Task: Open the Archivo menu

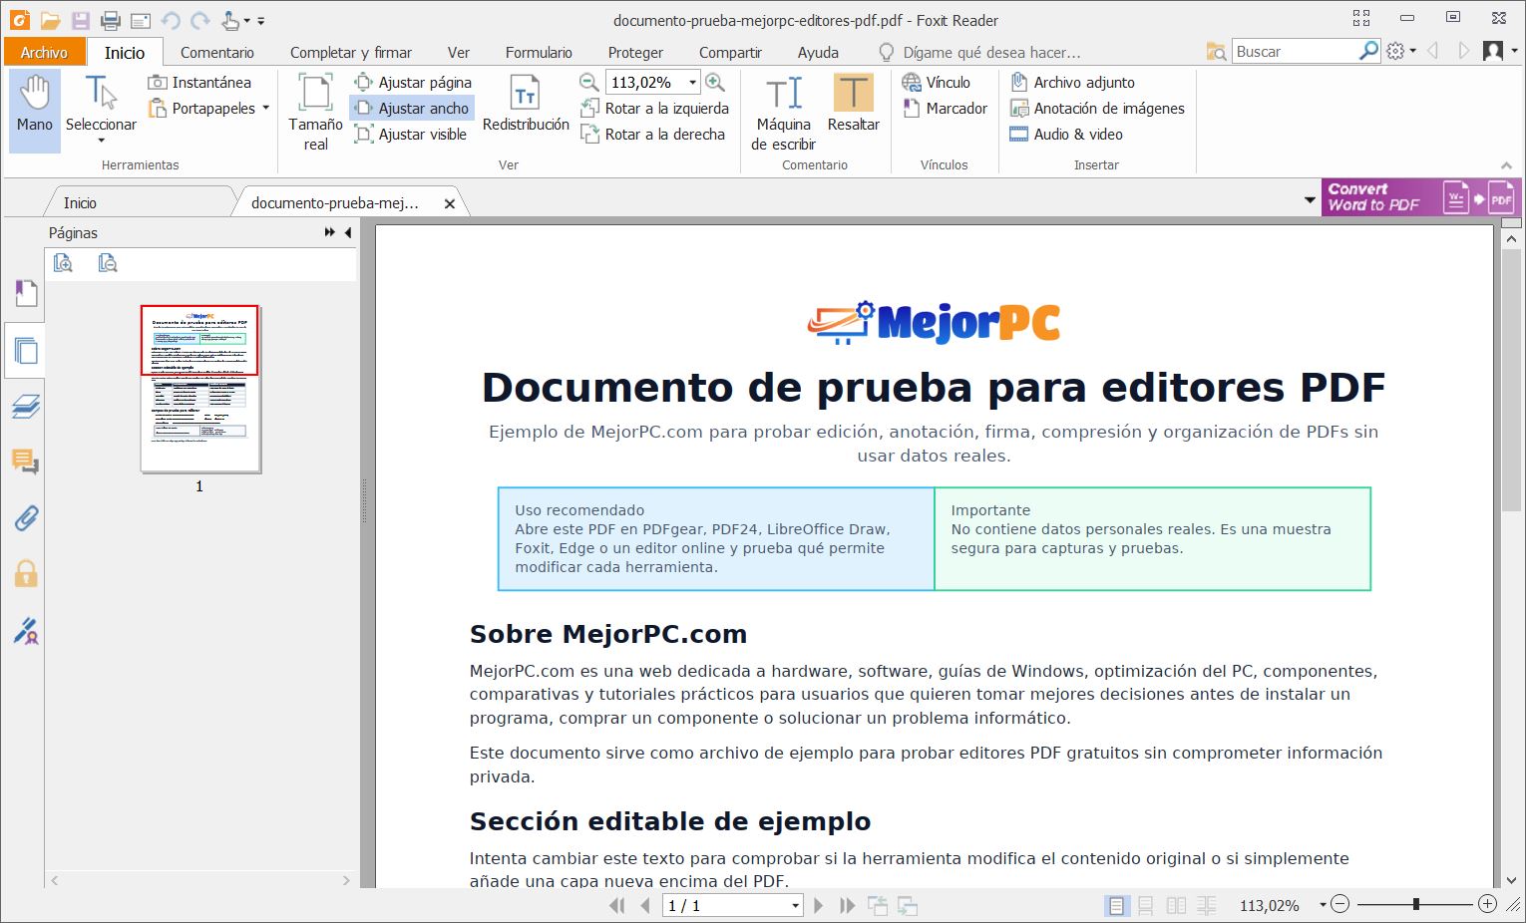Action: pos(44,53)
